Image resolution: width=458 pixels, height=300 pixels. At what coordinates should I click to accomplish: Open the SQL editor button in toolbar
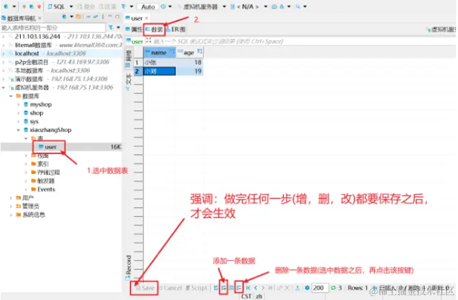[x=56, y=6]
